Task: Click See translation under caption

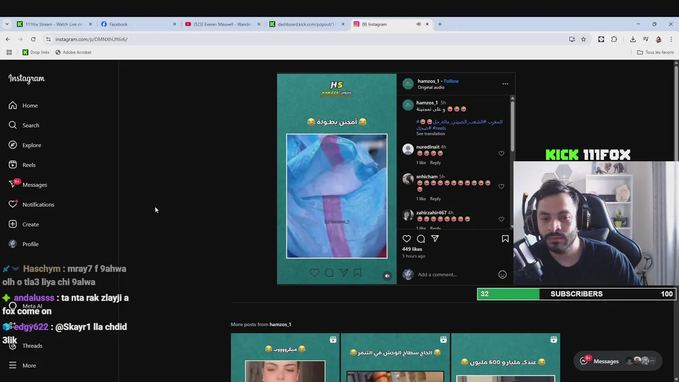Action: 431,134
